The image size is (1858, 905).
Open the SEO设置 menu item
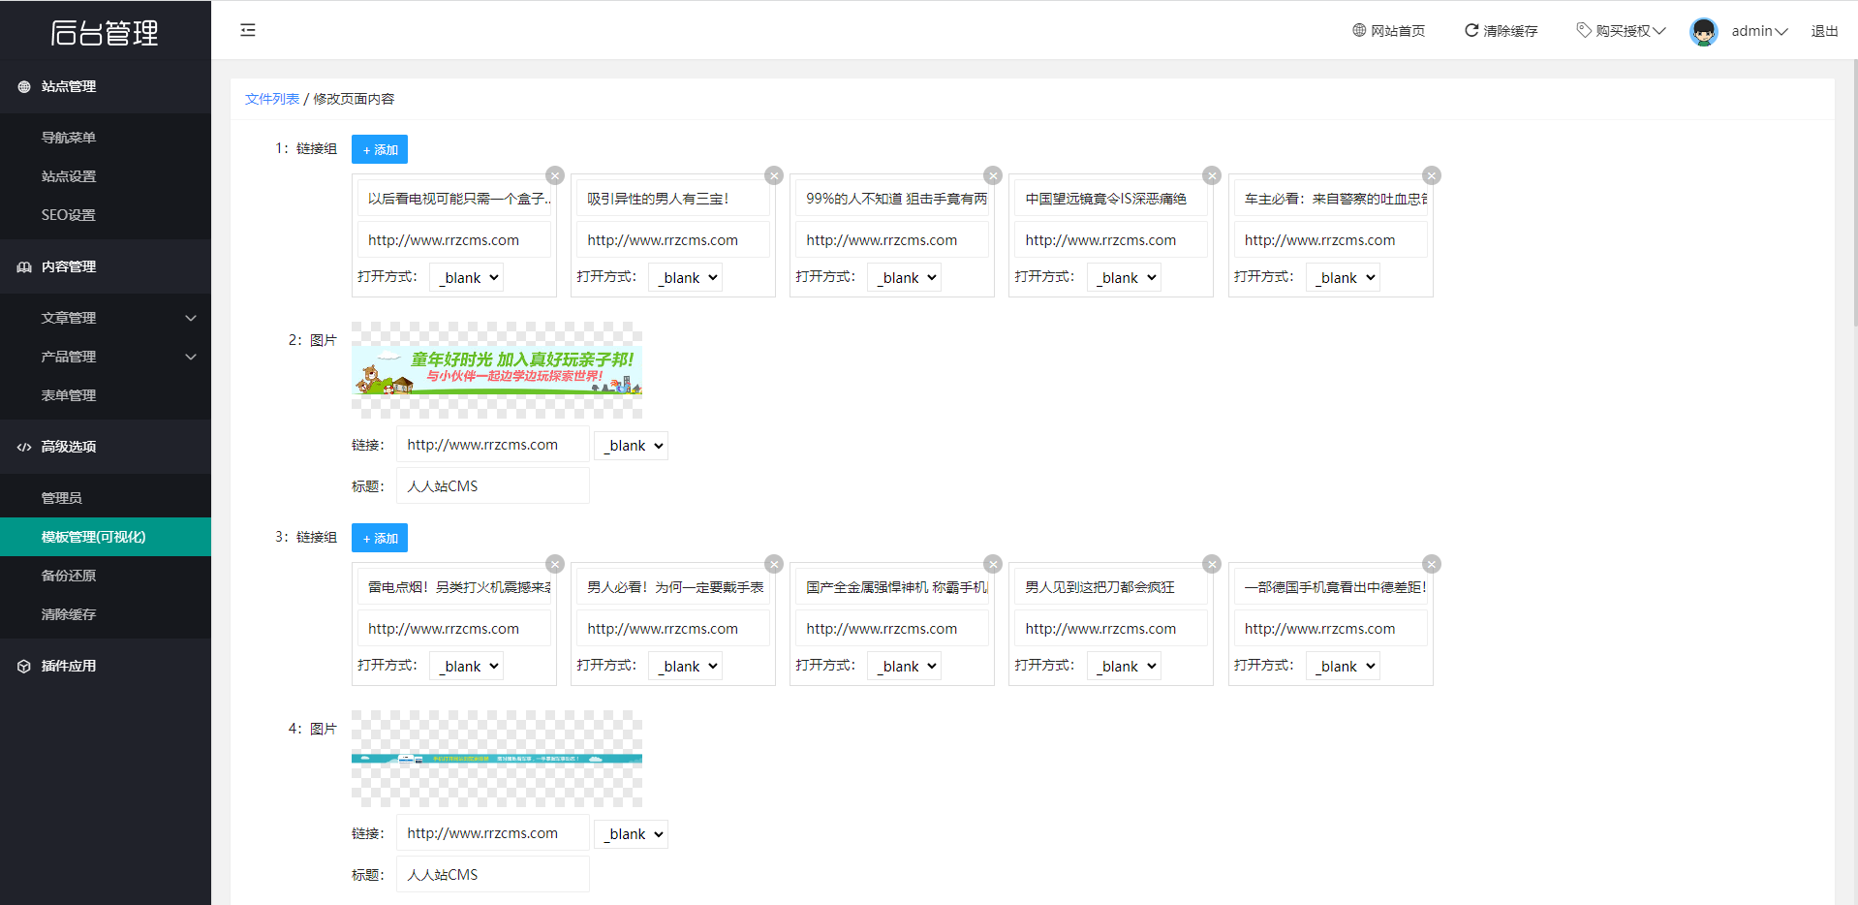(x=106, y=215)
